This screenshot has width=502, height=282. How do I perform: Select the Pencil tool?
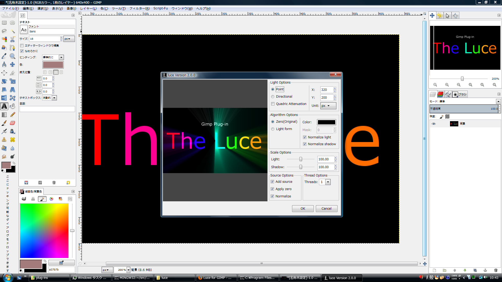tap(12, 115)
